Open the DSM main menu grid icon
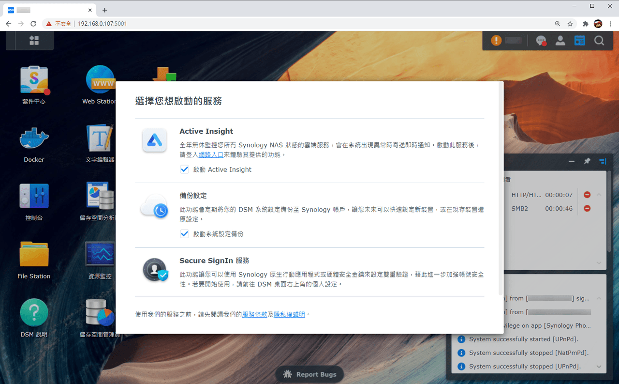Viewport: 619px width, 384px height. 34,41
